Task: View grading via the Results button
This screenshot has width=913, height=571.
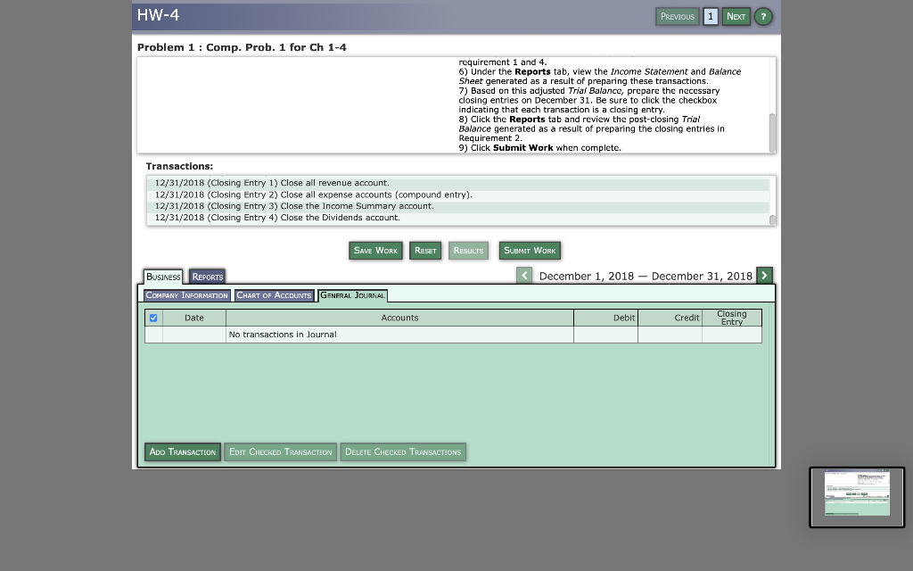Action: [x=468, y=251]
